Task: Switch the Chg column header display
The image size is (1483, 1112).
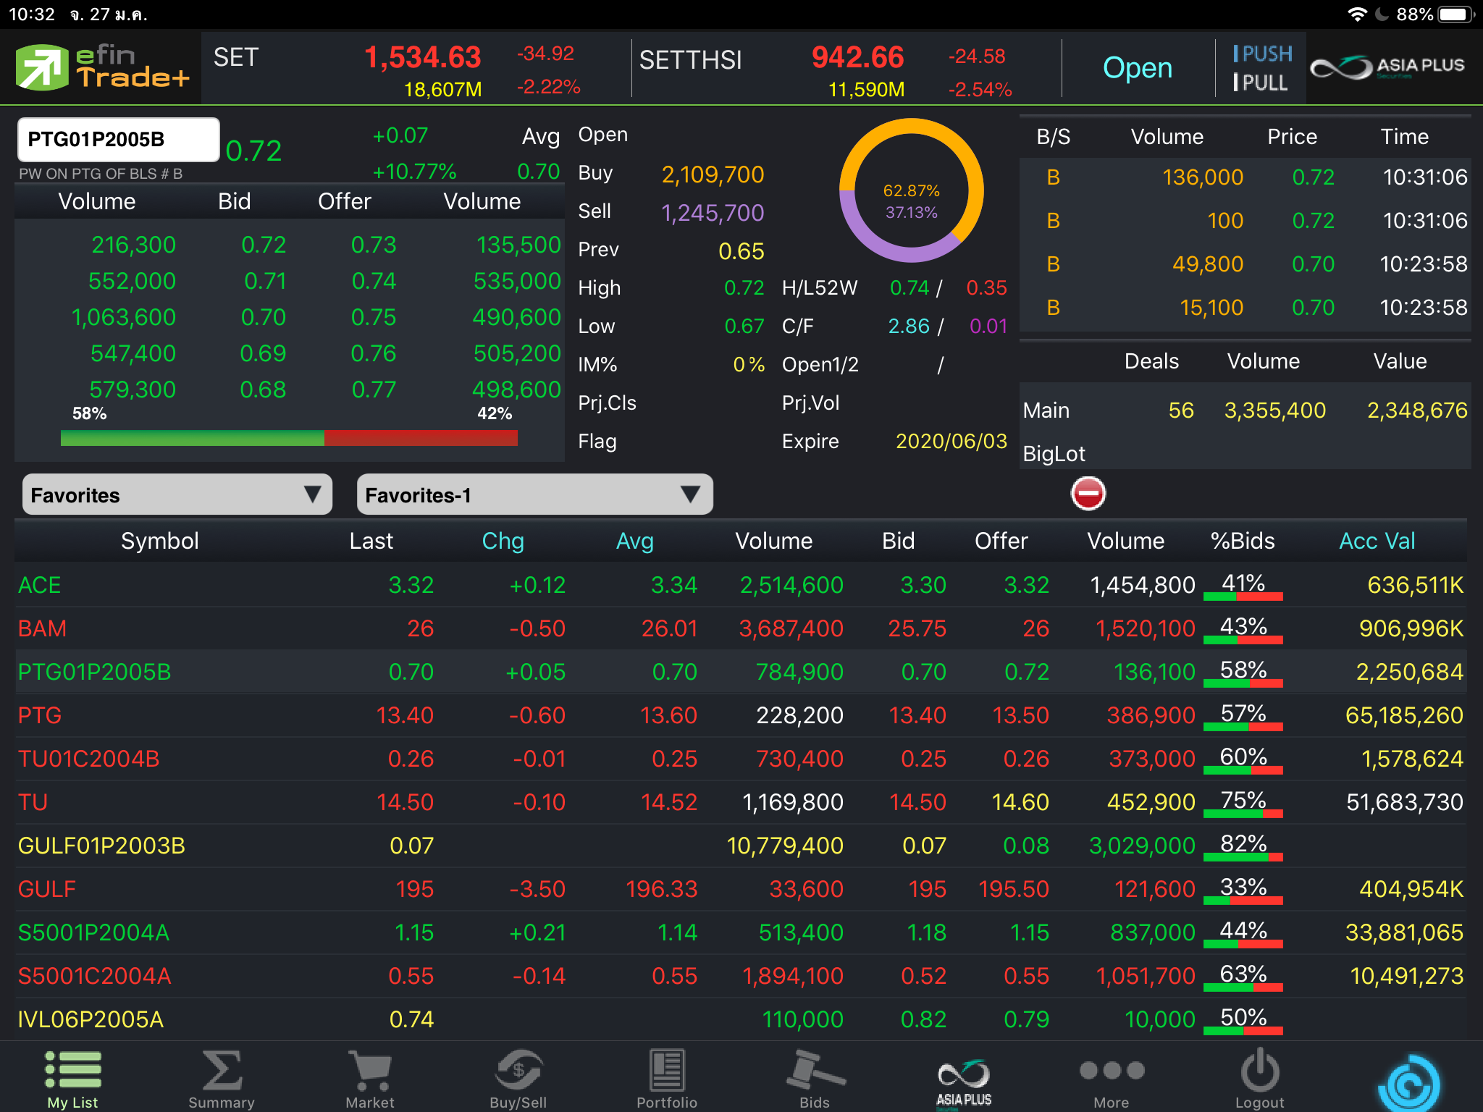Action: pyautogui.click(x=503, y=541)
